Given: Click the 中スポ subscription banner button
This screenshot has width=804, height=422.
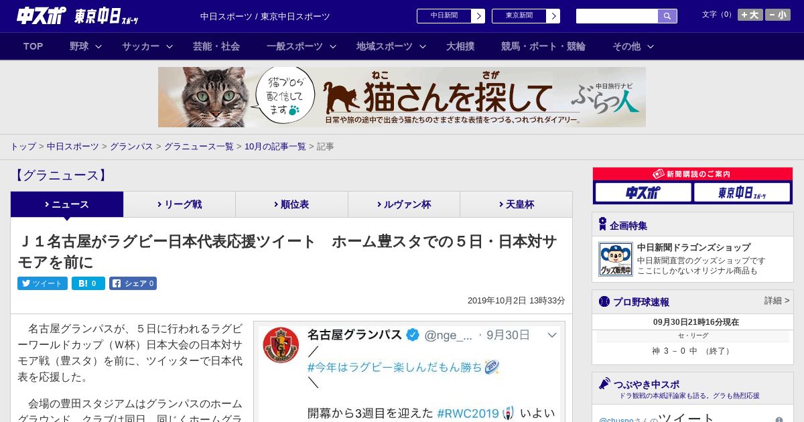Looking at the screenshot, I should pos(643,193).
